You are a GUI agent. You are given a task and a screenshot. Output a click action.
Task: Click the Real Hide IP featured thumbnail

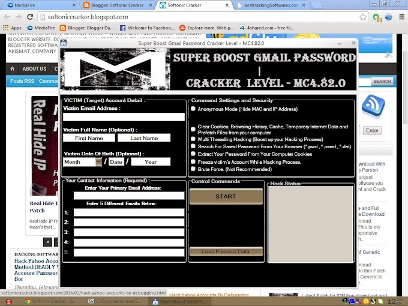[44, 146]
